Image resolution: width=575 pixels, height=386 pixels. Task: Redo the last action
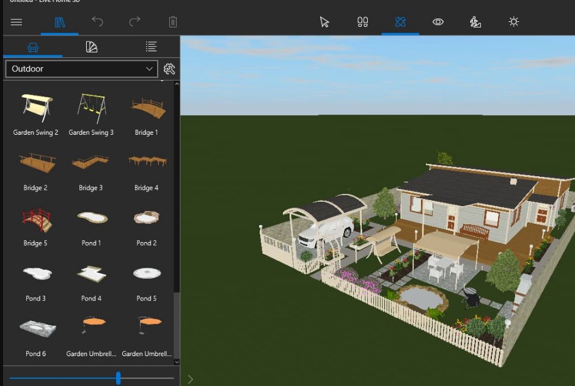coord(134,21)
